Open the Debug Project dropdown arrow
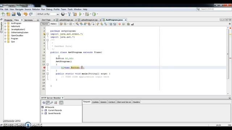Screen dimensions: 232x130 [x=90, y=14]
